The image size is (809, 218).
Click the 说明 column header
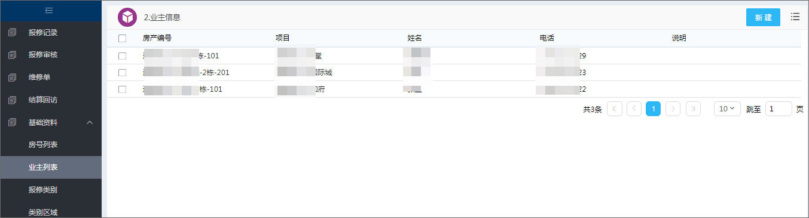click(679, 38)
